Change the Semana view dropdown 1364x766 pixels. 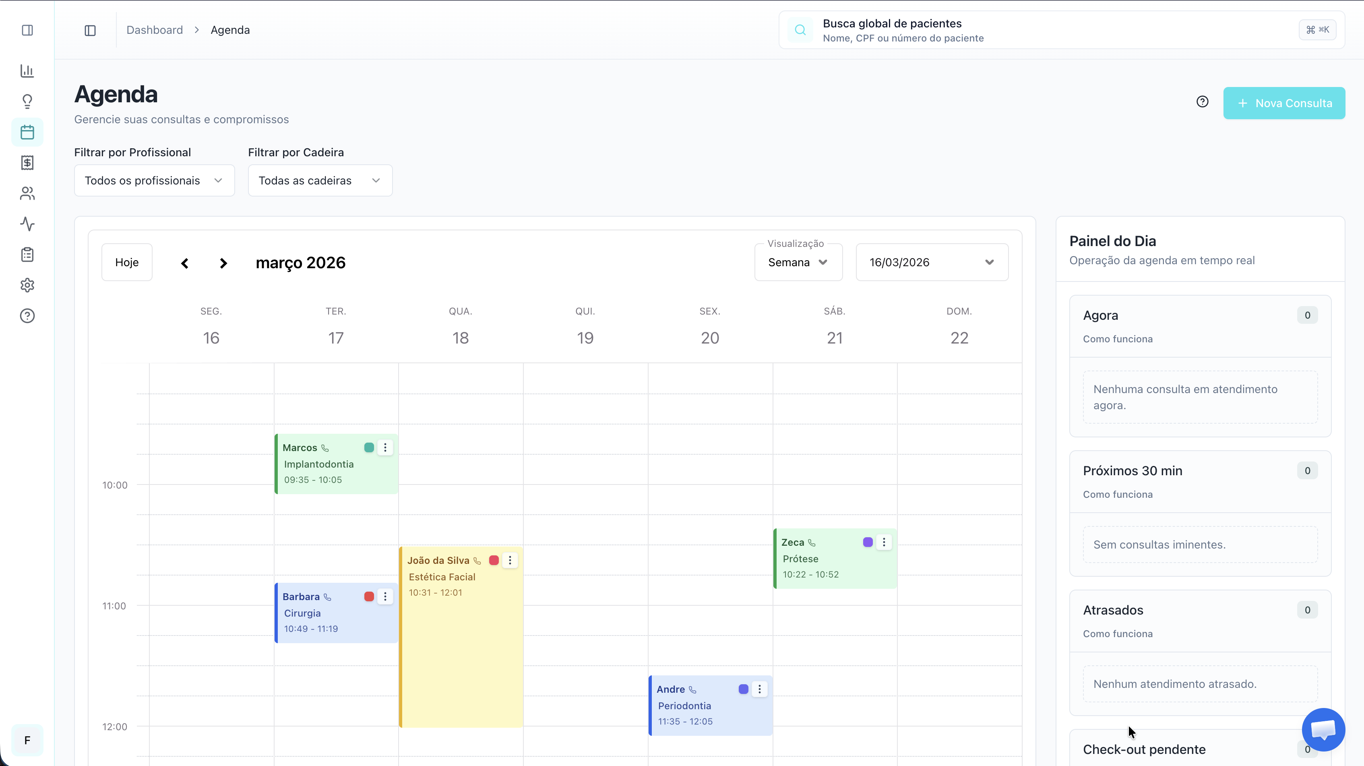[798, 262]
